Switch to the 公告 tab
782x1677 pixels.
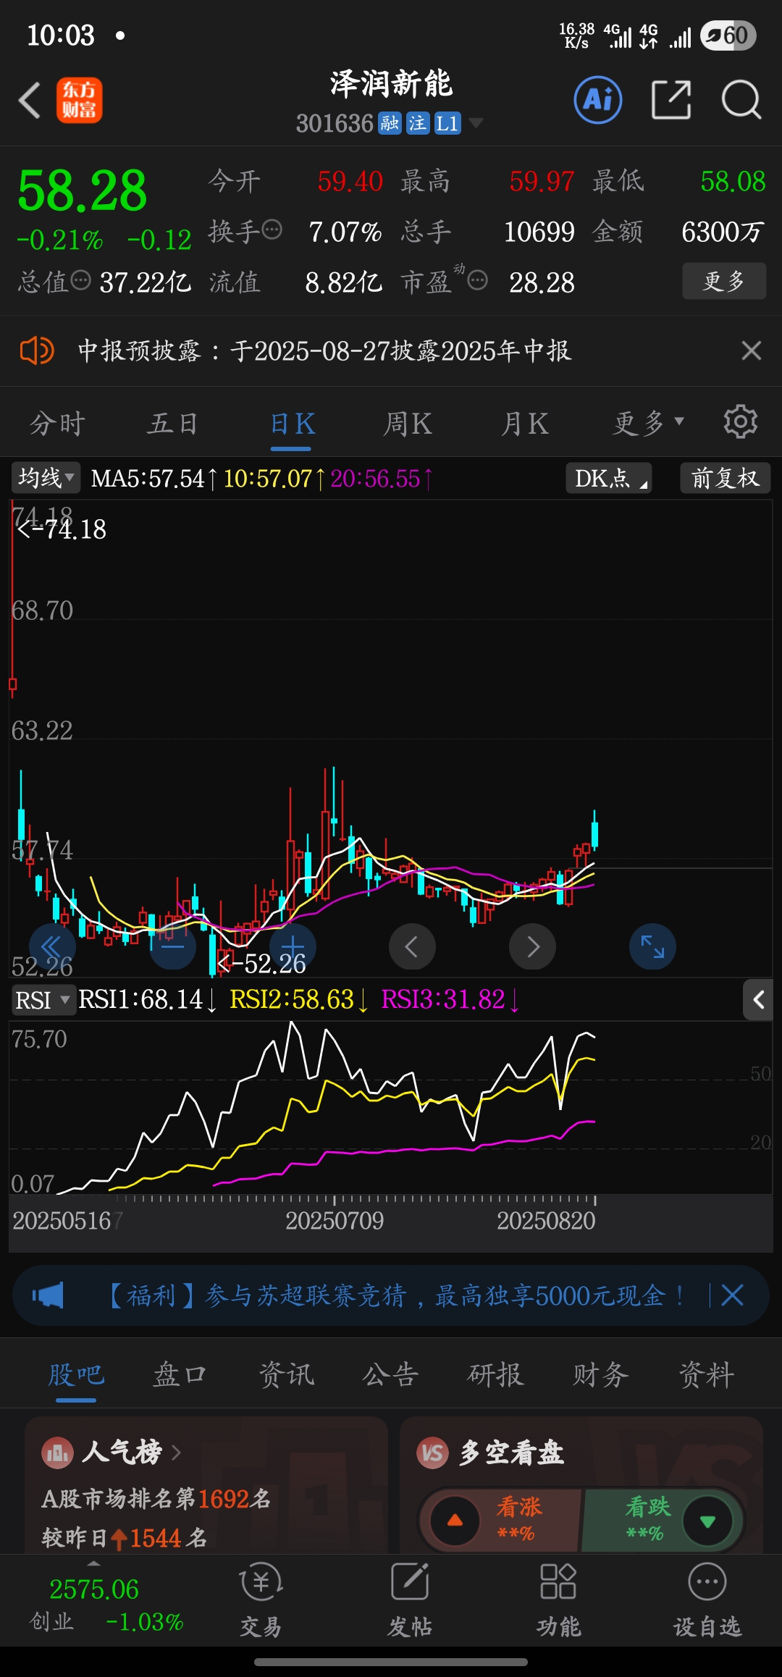390,1374
